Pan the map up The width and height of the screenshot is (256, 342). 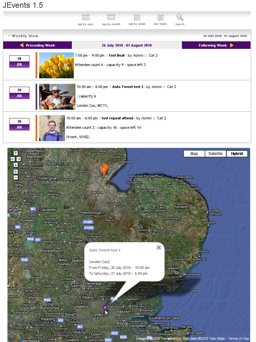point(16,153)
